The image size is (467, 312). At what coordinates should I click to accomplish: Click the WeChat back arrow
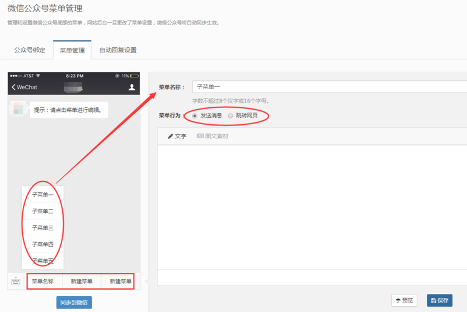coord(13,87)
